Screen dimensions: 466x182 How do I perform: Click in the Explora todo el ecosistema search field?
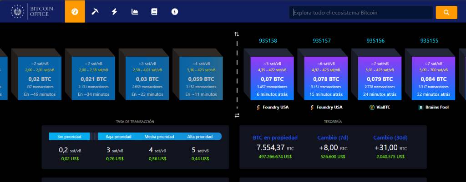tap(361, 12)
